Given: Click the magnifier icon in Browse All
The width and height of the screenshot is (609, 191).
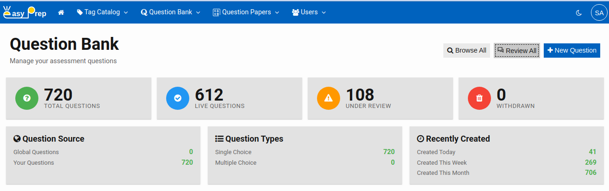Looking at the screenshot, I should (x=450, y=50).
